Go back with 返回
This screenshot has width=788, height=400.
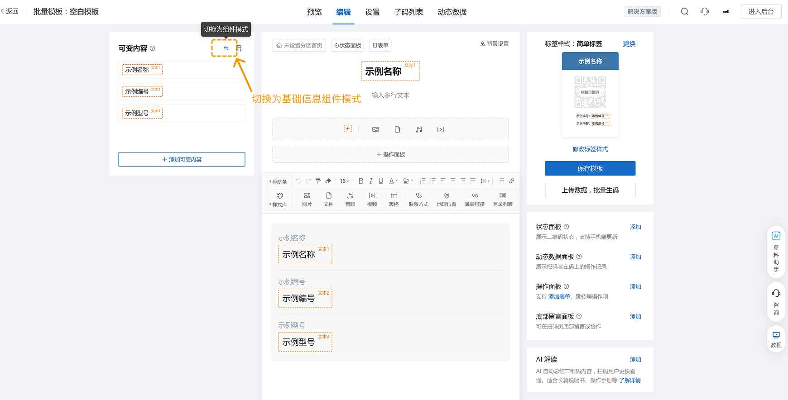click(x=10, y=11)
